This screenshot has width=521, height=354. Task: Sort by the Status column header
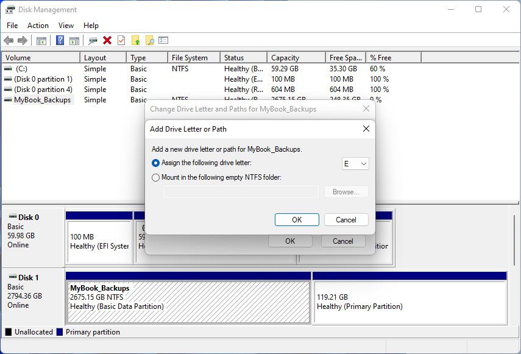[x=244, y=57]
